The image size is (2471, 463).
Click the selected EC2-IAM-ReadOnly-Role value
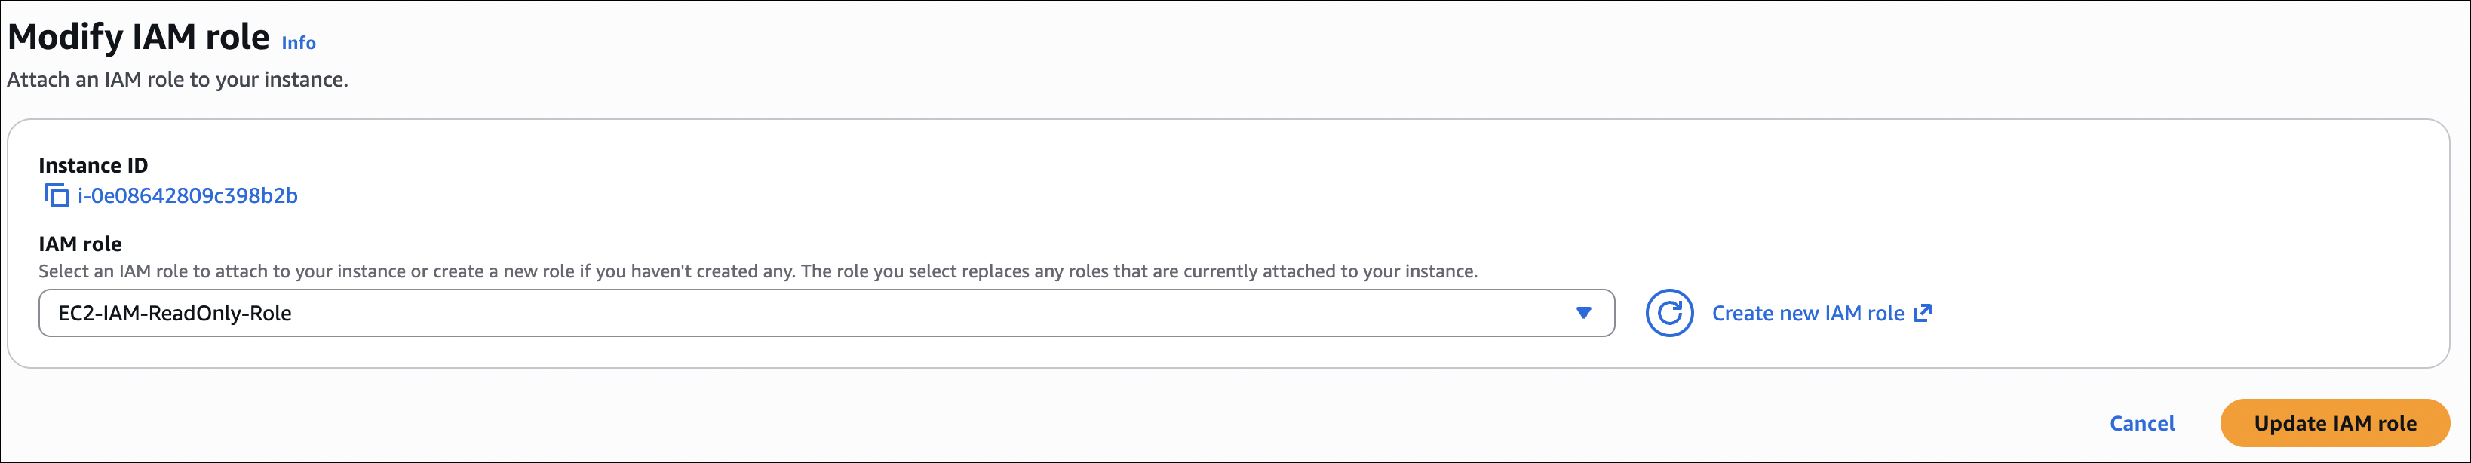coord(174,314)
